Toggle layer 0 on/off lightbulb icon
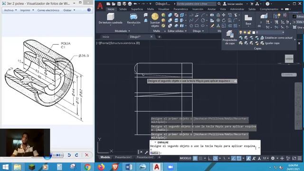Viewport: 304px width, 171px height. (241, 32)
